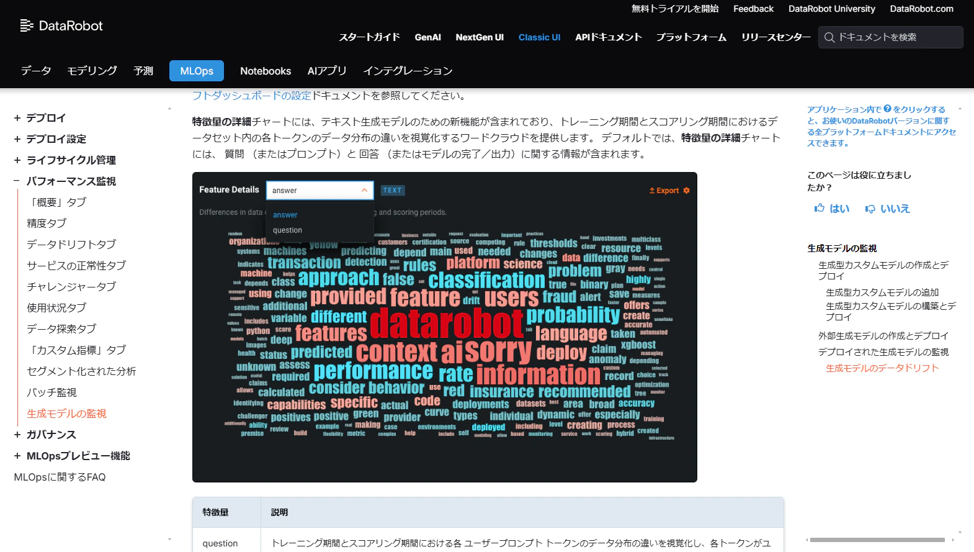Collapse the パフォーマンス監視 section
Viewport: 974px width, 552px height.
pyautogui.click(x=17, y=181)
